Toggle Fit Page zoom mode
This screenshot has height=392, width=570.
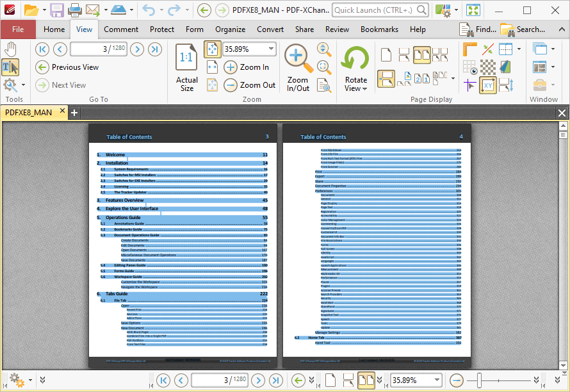click(x=212, y=49)
